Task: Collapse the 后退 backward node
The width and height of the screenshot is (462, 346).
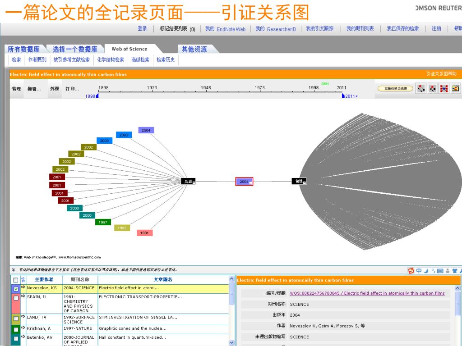Action: pyautogui.click(x=194, y=183)
